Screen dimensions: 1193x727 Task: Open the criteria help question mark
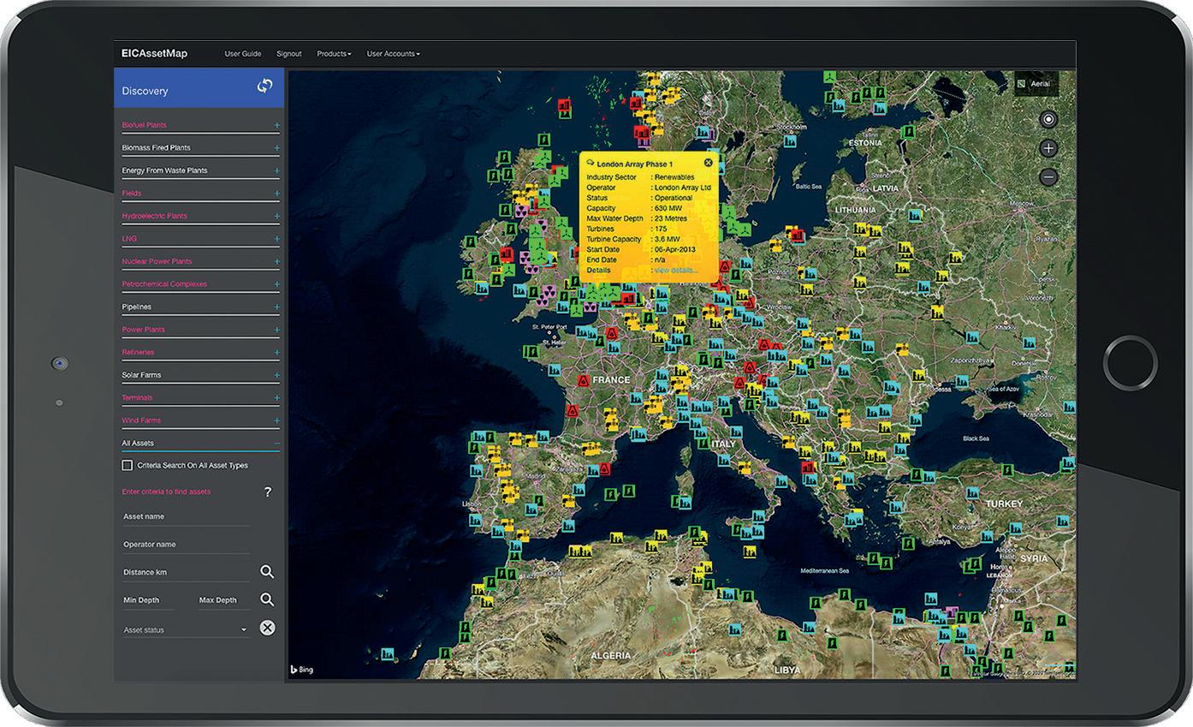(267, 492)
